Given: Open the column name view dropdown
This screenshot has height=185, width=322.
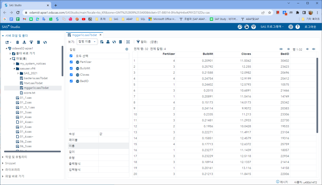Looking at the screenshot, I should [87, 42].
